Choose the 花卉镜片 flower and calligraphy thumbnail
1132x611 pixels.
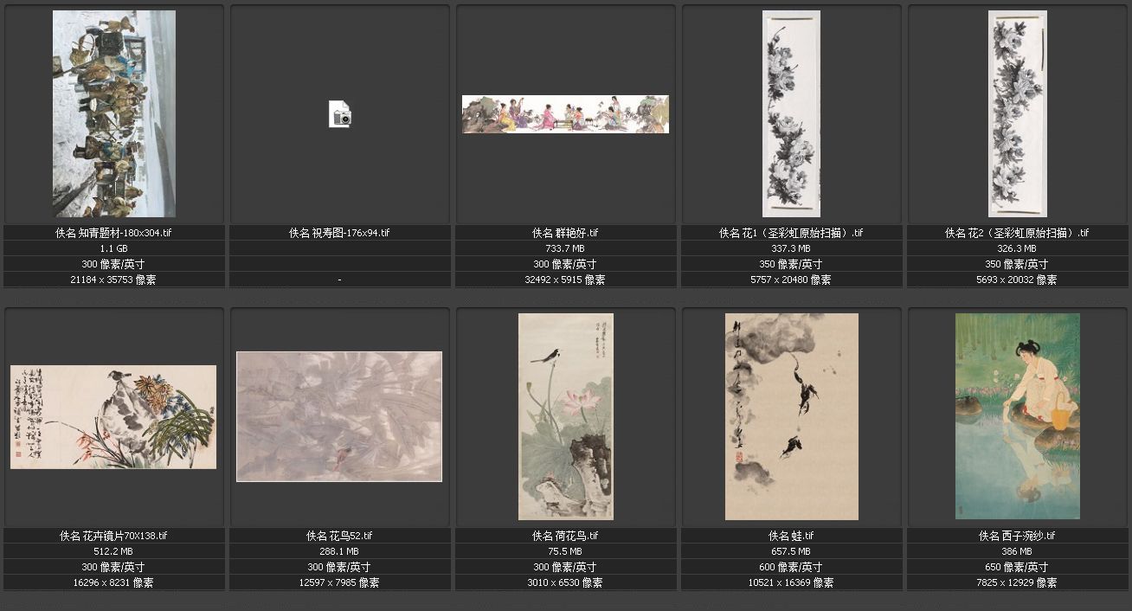click(113, 417)
